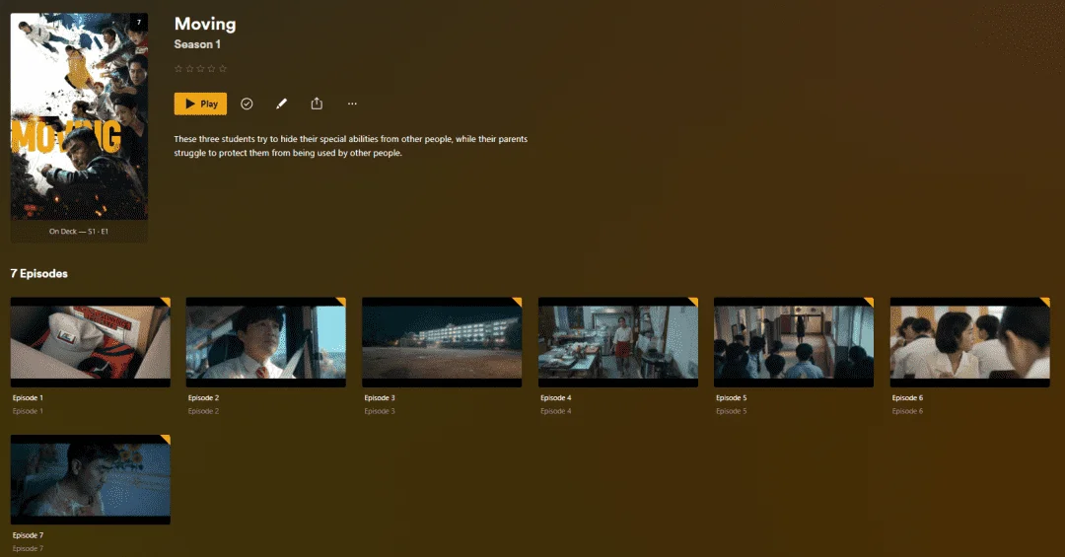Click the bold Episode 2 title link
The width and height of the screenshot is (1065, 557).
click(x=204, y=398)
